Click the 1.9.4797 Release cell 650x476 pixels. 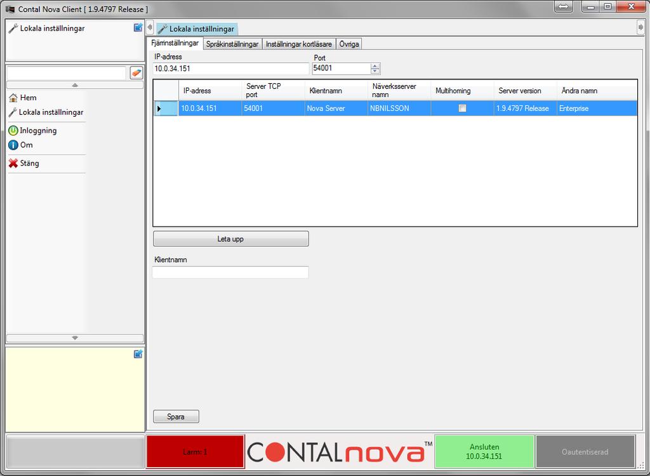pyautogui.click(x=525, y=109)
